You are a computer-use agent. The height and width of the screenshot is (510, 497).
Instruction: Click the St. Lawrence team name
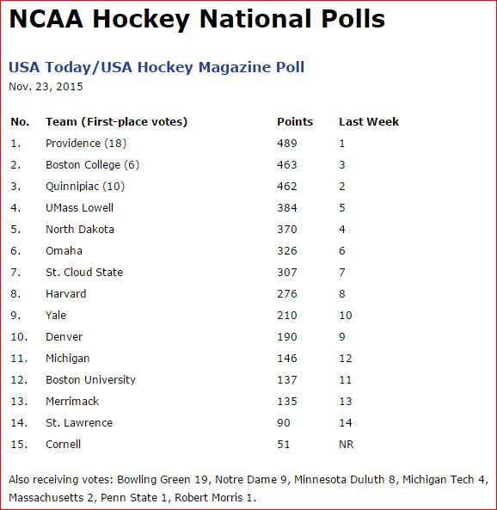coord(79,423)
